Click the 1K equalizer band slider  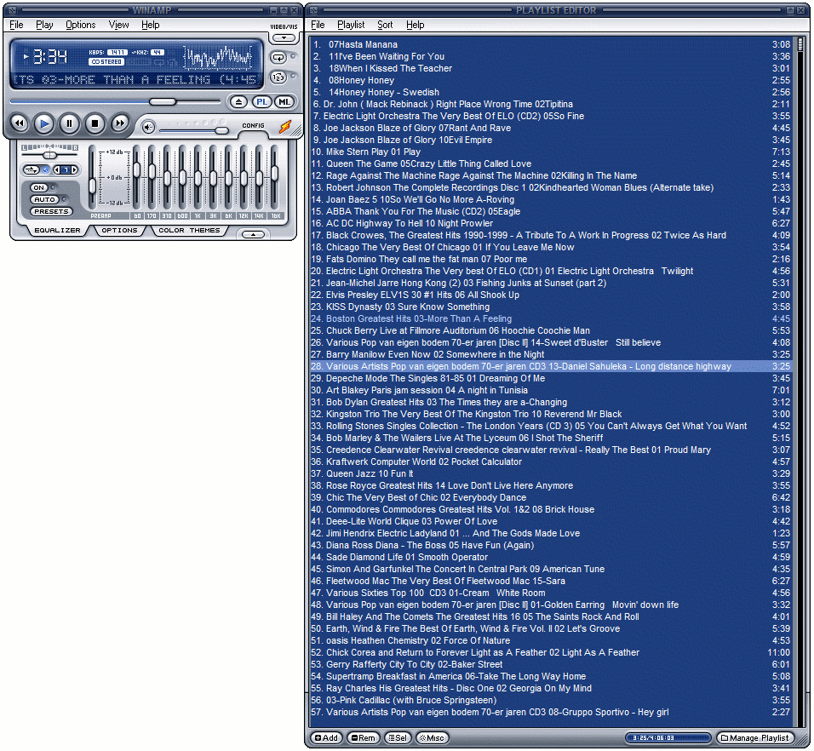[x=198, y=178]
